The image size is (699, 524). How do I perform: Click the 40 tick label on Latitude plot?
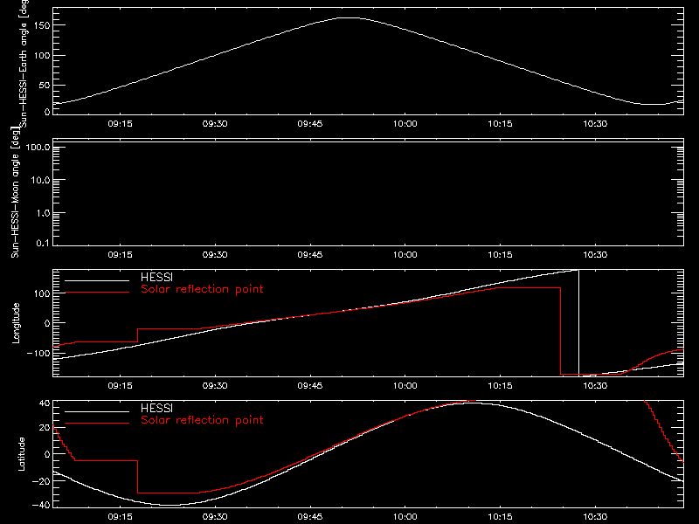45,403
